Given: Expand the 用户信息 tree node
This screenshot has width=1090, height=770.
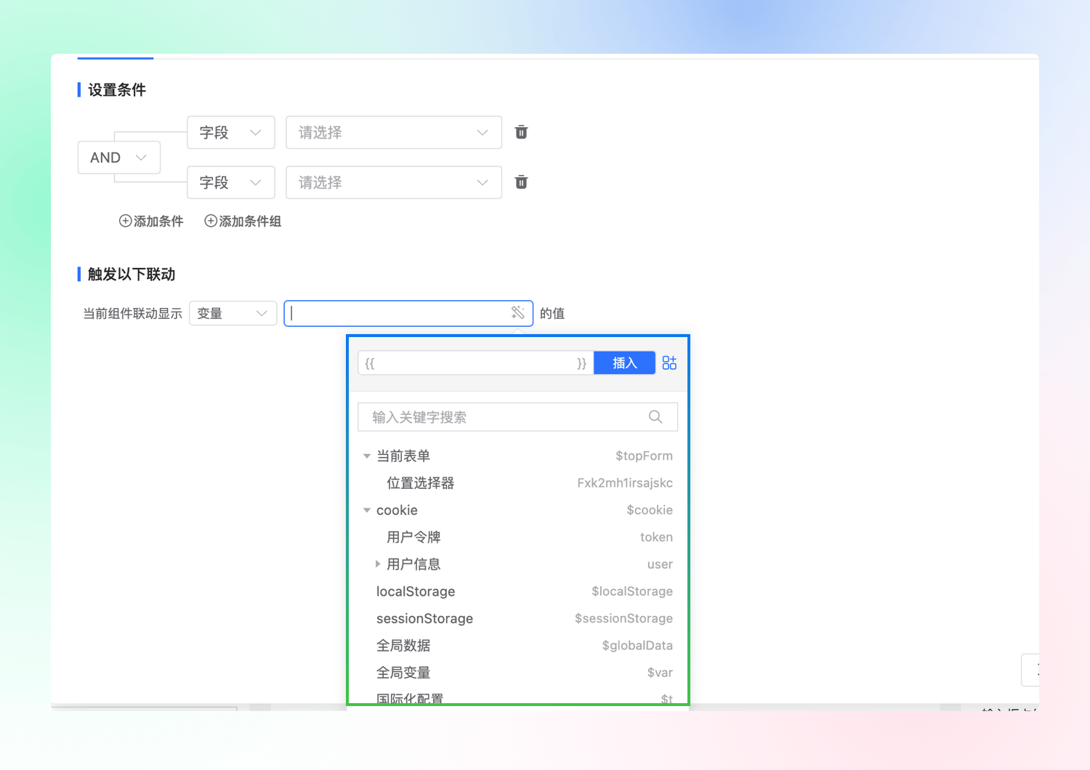Looking at the screenshot, I should click(378, 564).
